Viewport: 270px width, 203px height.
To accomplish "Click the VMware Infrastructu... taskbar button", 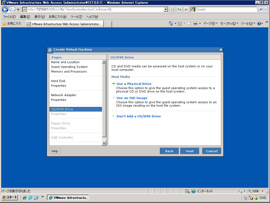I will 68,198.
